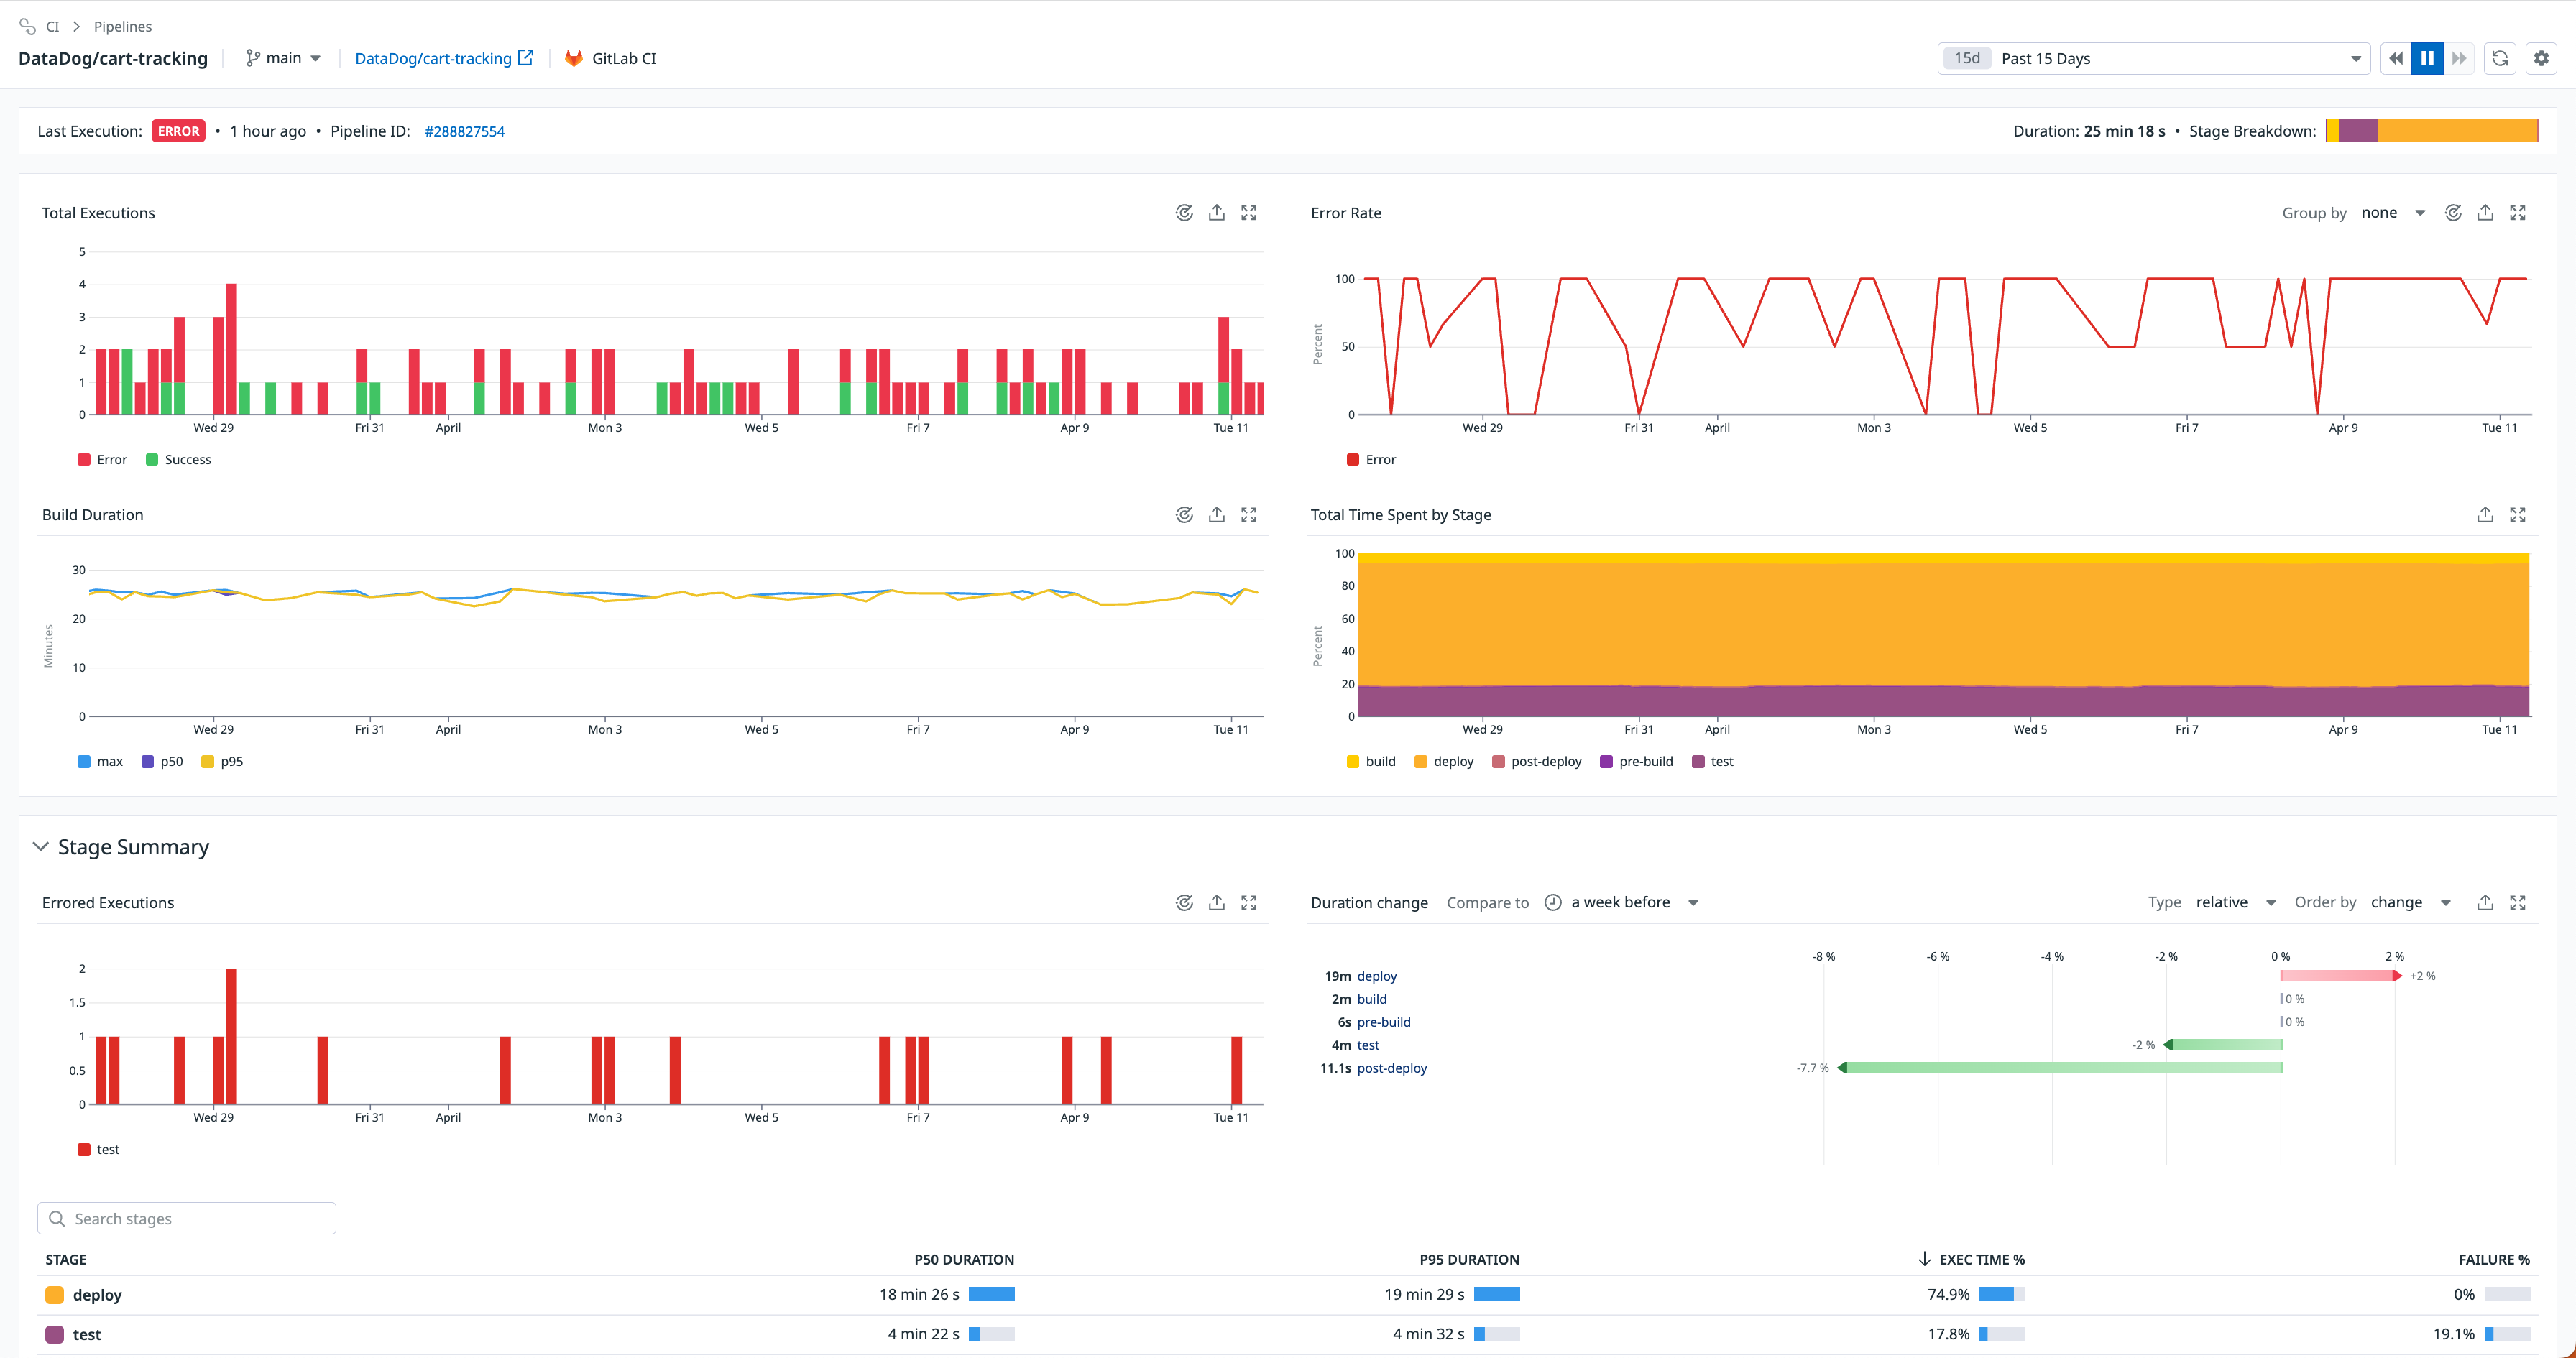The width and height of the screenshot is (2576, 1358).
Task: Open page settings gear
Action: pyautogui.click(x=2541, y=58)
